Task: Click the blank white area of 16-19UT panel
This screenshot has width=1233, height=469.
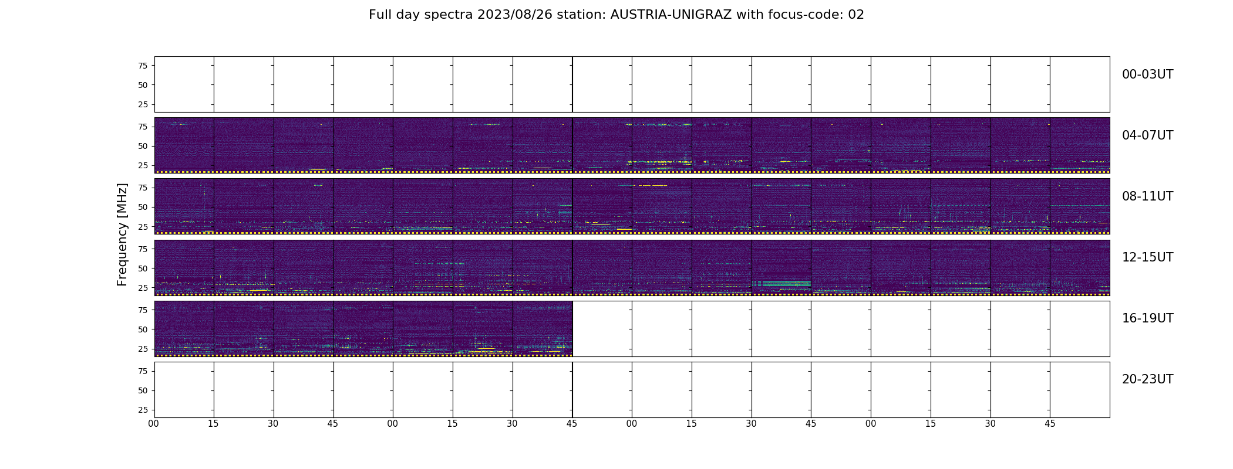Action: tap(841, 328)
